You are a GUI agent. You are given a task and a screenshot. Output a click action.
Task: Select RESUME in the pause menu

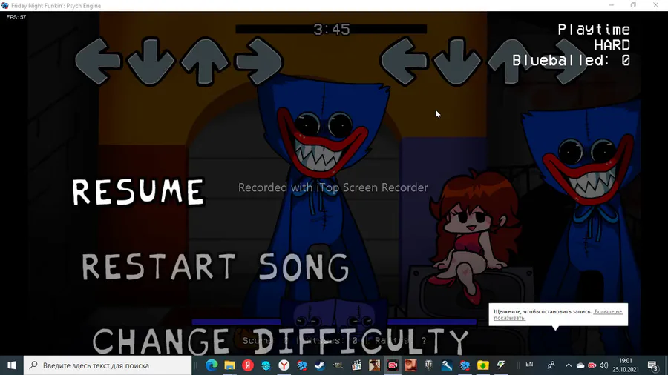pyautogui.click(x=138, y=192)
